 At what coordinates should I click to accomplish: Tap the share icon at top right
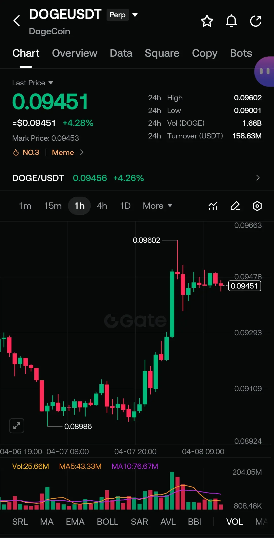tap(256, 21)
